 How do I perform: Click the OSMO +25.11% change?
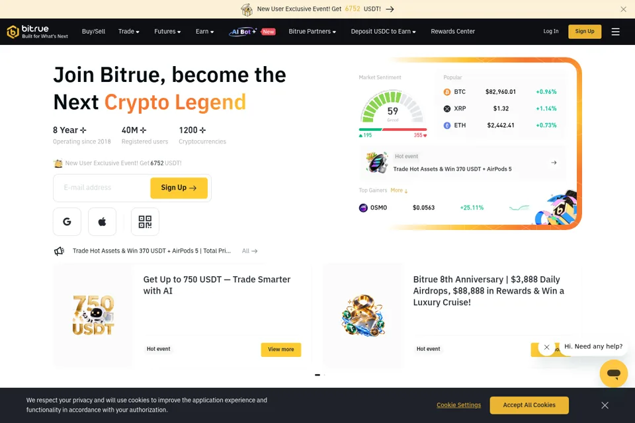point(472,208)
